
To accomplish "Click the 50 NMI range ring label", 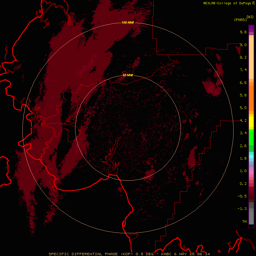I will click(128, 75).
